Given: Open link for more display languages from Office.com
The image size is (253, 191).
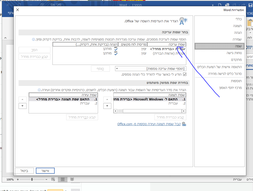Looking at the screenshot, I should (149, 124).
